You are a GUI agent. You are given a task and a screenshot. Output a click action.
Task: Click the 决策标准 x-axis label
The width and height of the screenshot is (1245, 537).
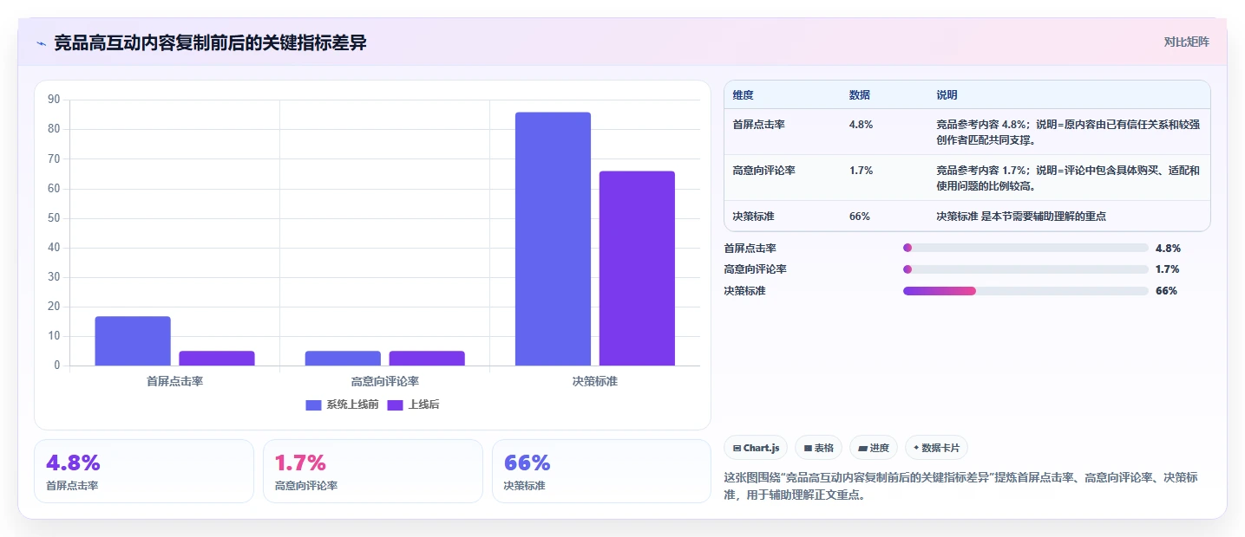(x=595, y=381)
